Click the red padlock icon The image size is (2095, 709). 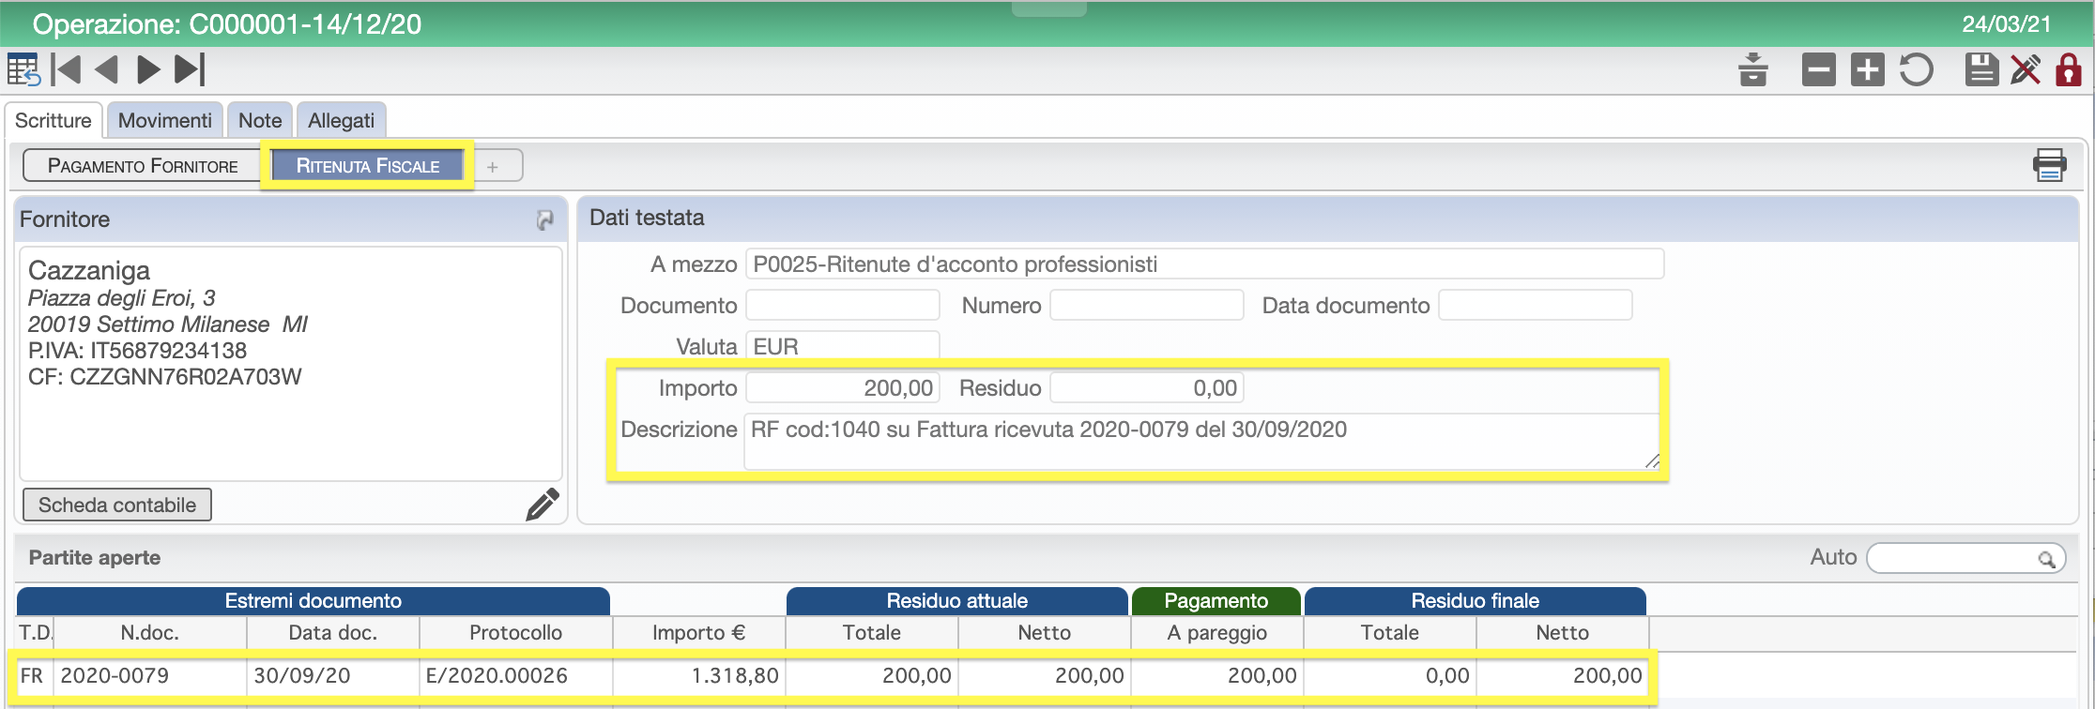tap(2069, 69)
